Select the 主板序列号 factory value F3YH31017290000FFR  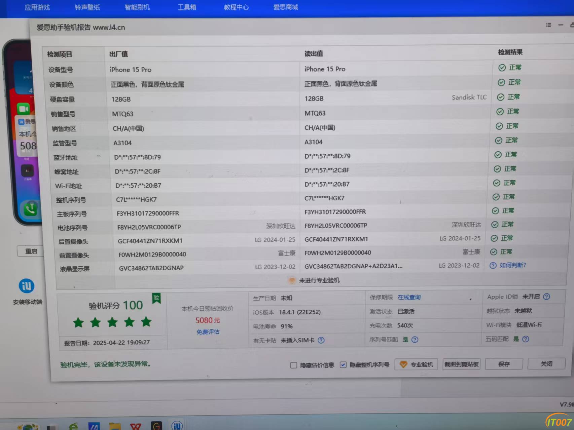point(148,213)
